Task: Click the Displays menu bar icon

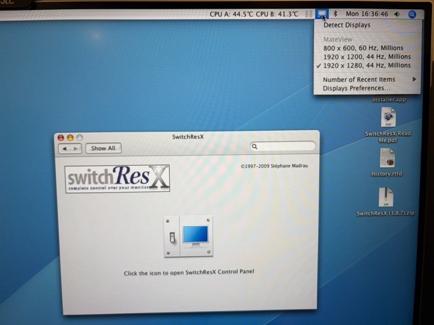Action: [321, 14]
